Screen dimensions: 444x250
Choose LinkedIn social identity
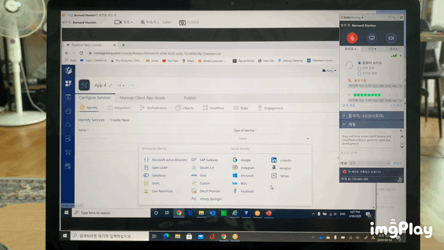pos(282,160)
